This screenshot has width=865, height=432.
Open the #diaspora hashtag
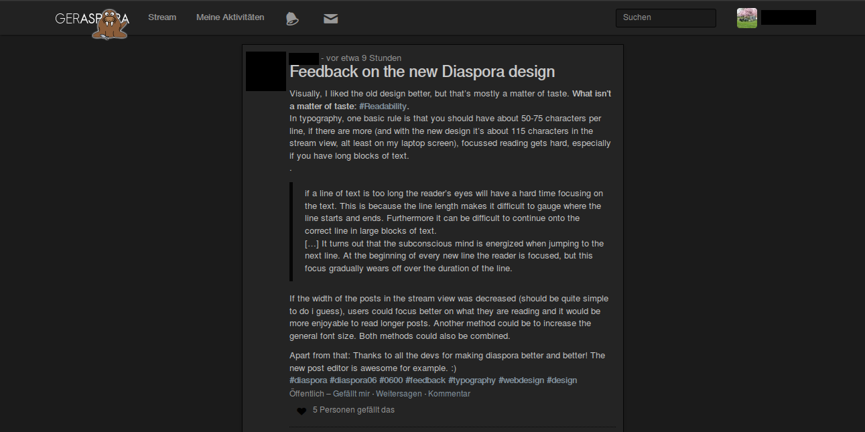coord(308,380)
